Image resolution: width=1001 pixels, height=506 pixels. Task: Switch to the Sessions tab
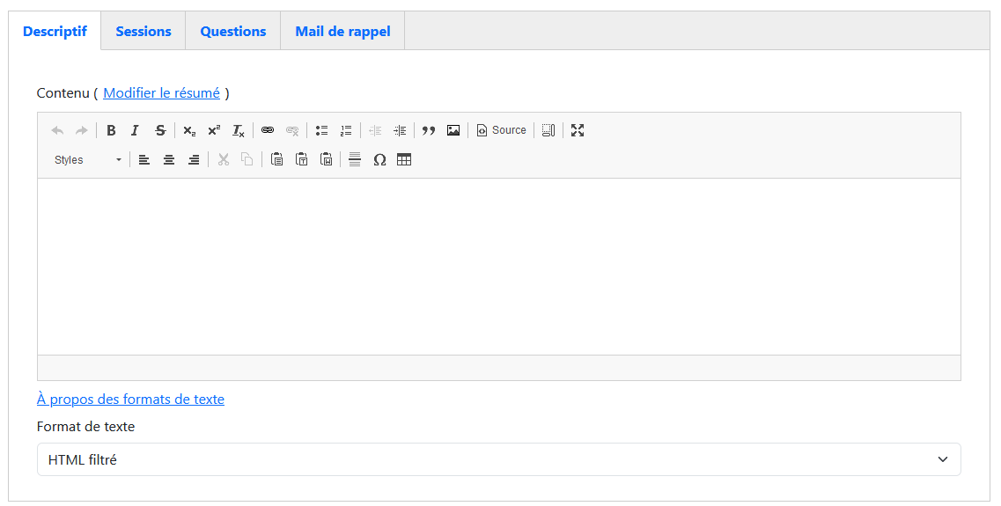[x=144, y=32]
